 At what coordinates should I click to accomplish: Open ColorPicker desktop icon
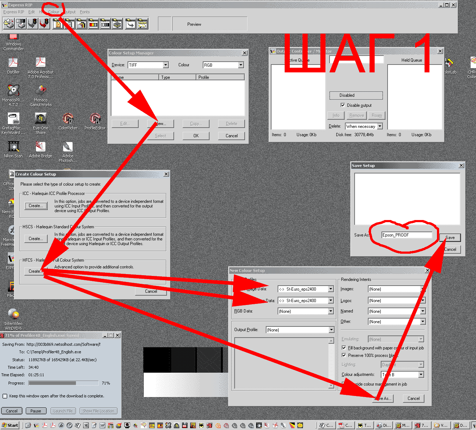click(68, 121)
